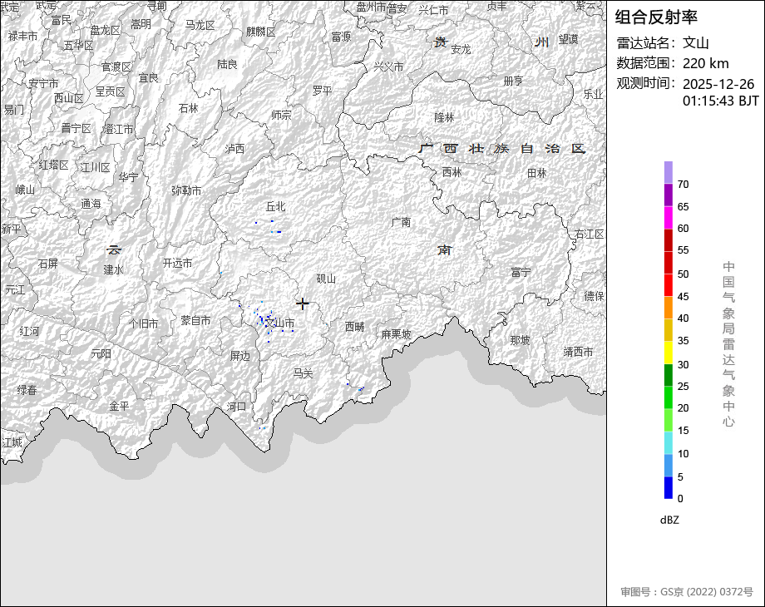Click the 220 km data range value
This screenshot has height=607, width=765.
706,63
